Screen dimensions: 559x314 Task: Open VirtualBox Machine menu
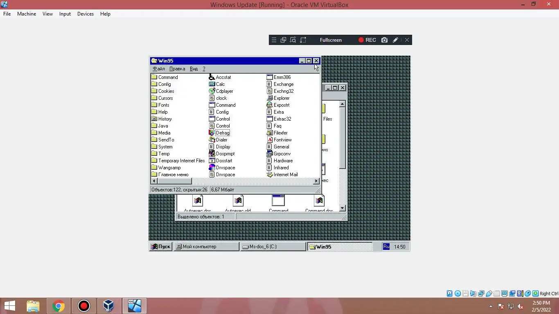[27, 14]
